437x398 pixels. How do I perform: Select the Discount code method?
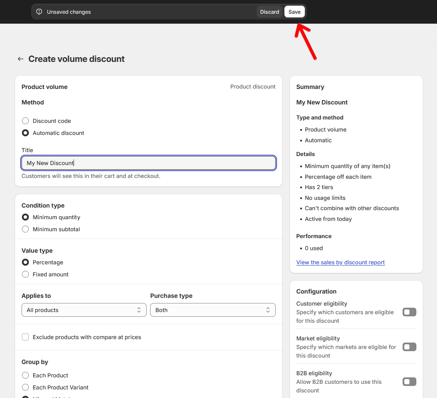25,121
